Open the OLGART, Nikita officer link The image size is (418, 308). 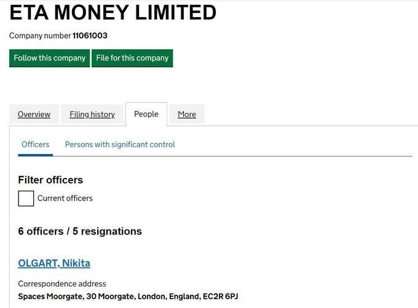[x=54, y=263]
